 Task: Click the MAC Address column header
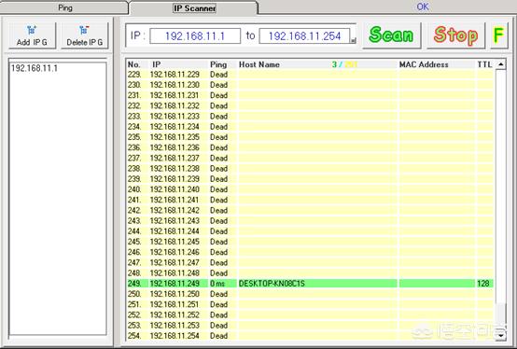(424, 64)
